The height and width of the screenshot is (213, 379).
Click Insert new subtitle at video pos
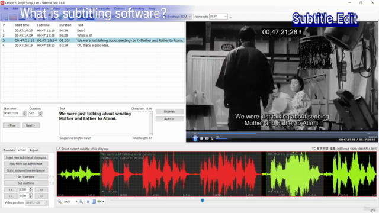(26, 157)
